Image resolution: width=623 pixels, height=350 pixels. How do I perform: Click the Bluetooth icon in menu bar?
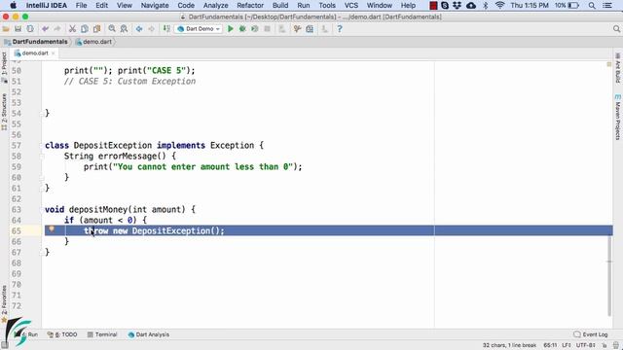tap(486, 5)
